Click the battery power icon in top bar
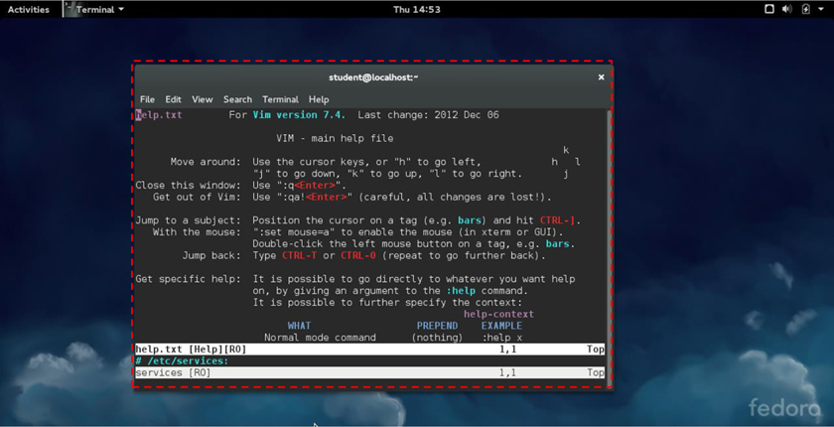This screenshot has height=427, width=834. [x=805, y=9]
